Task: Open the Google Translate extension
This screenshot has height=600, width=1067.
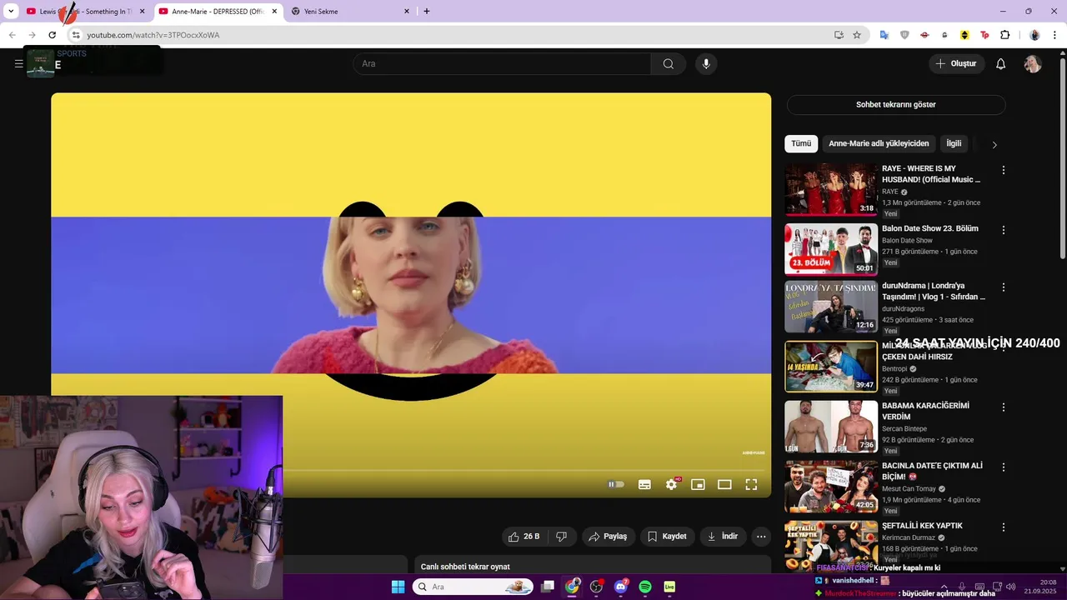Action: tap(884, 35)
